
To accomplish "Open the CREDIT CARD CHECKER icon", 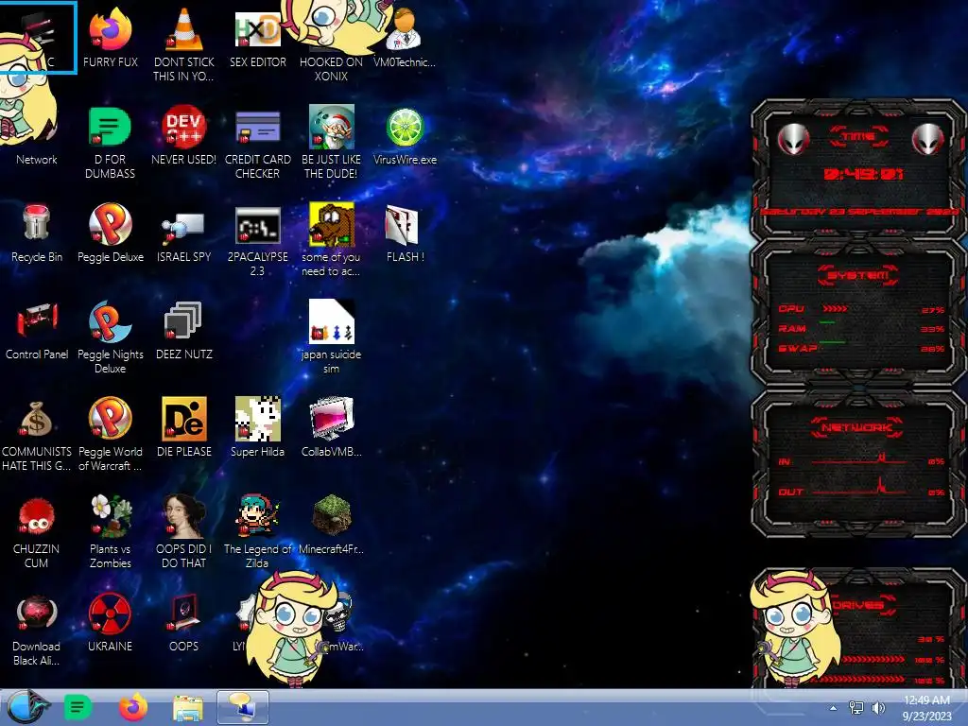I will point(257,143).
